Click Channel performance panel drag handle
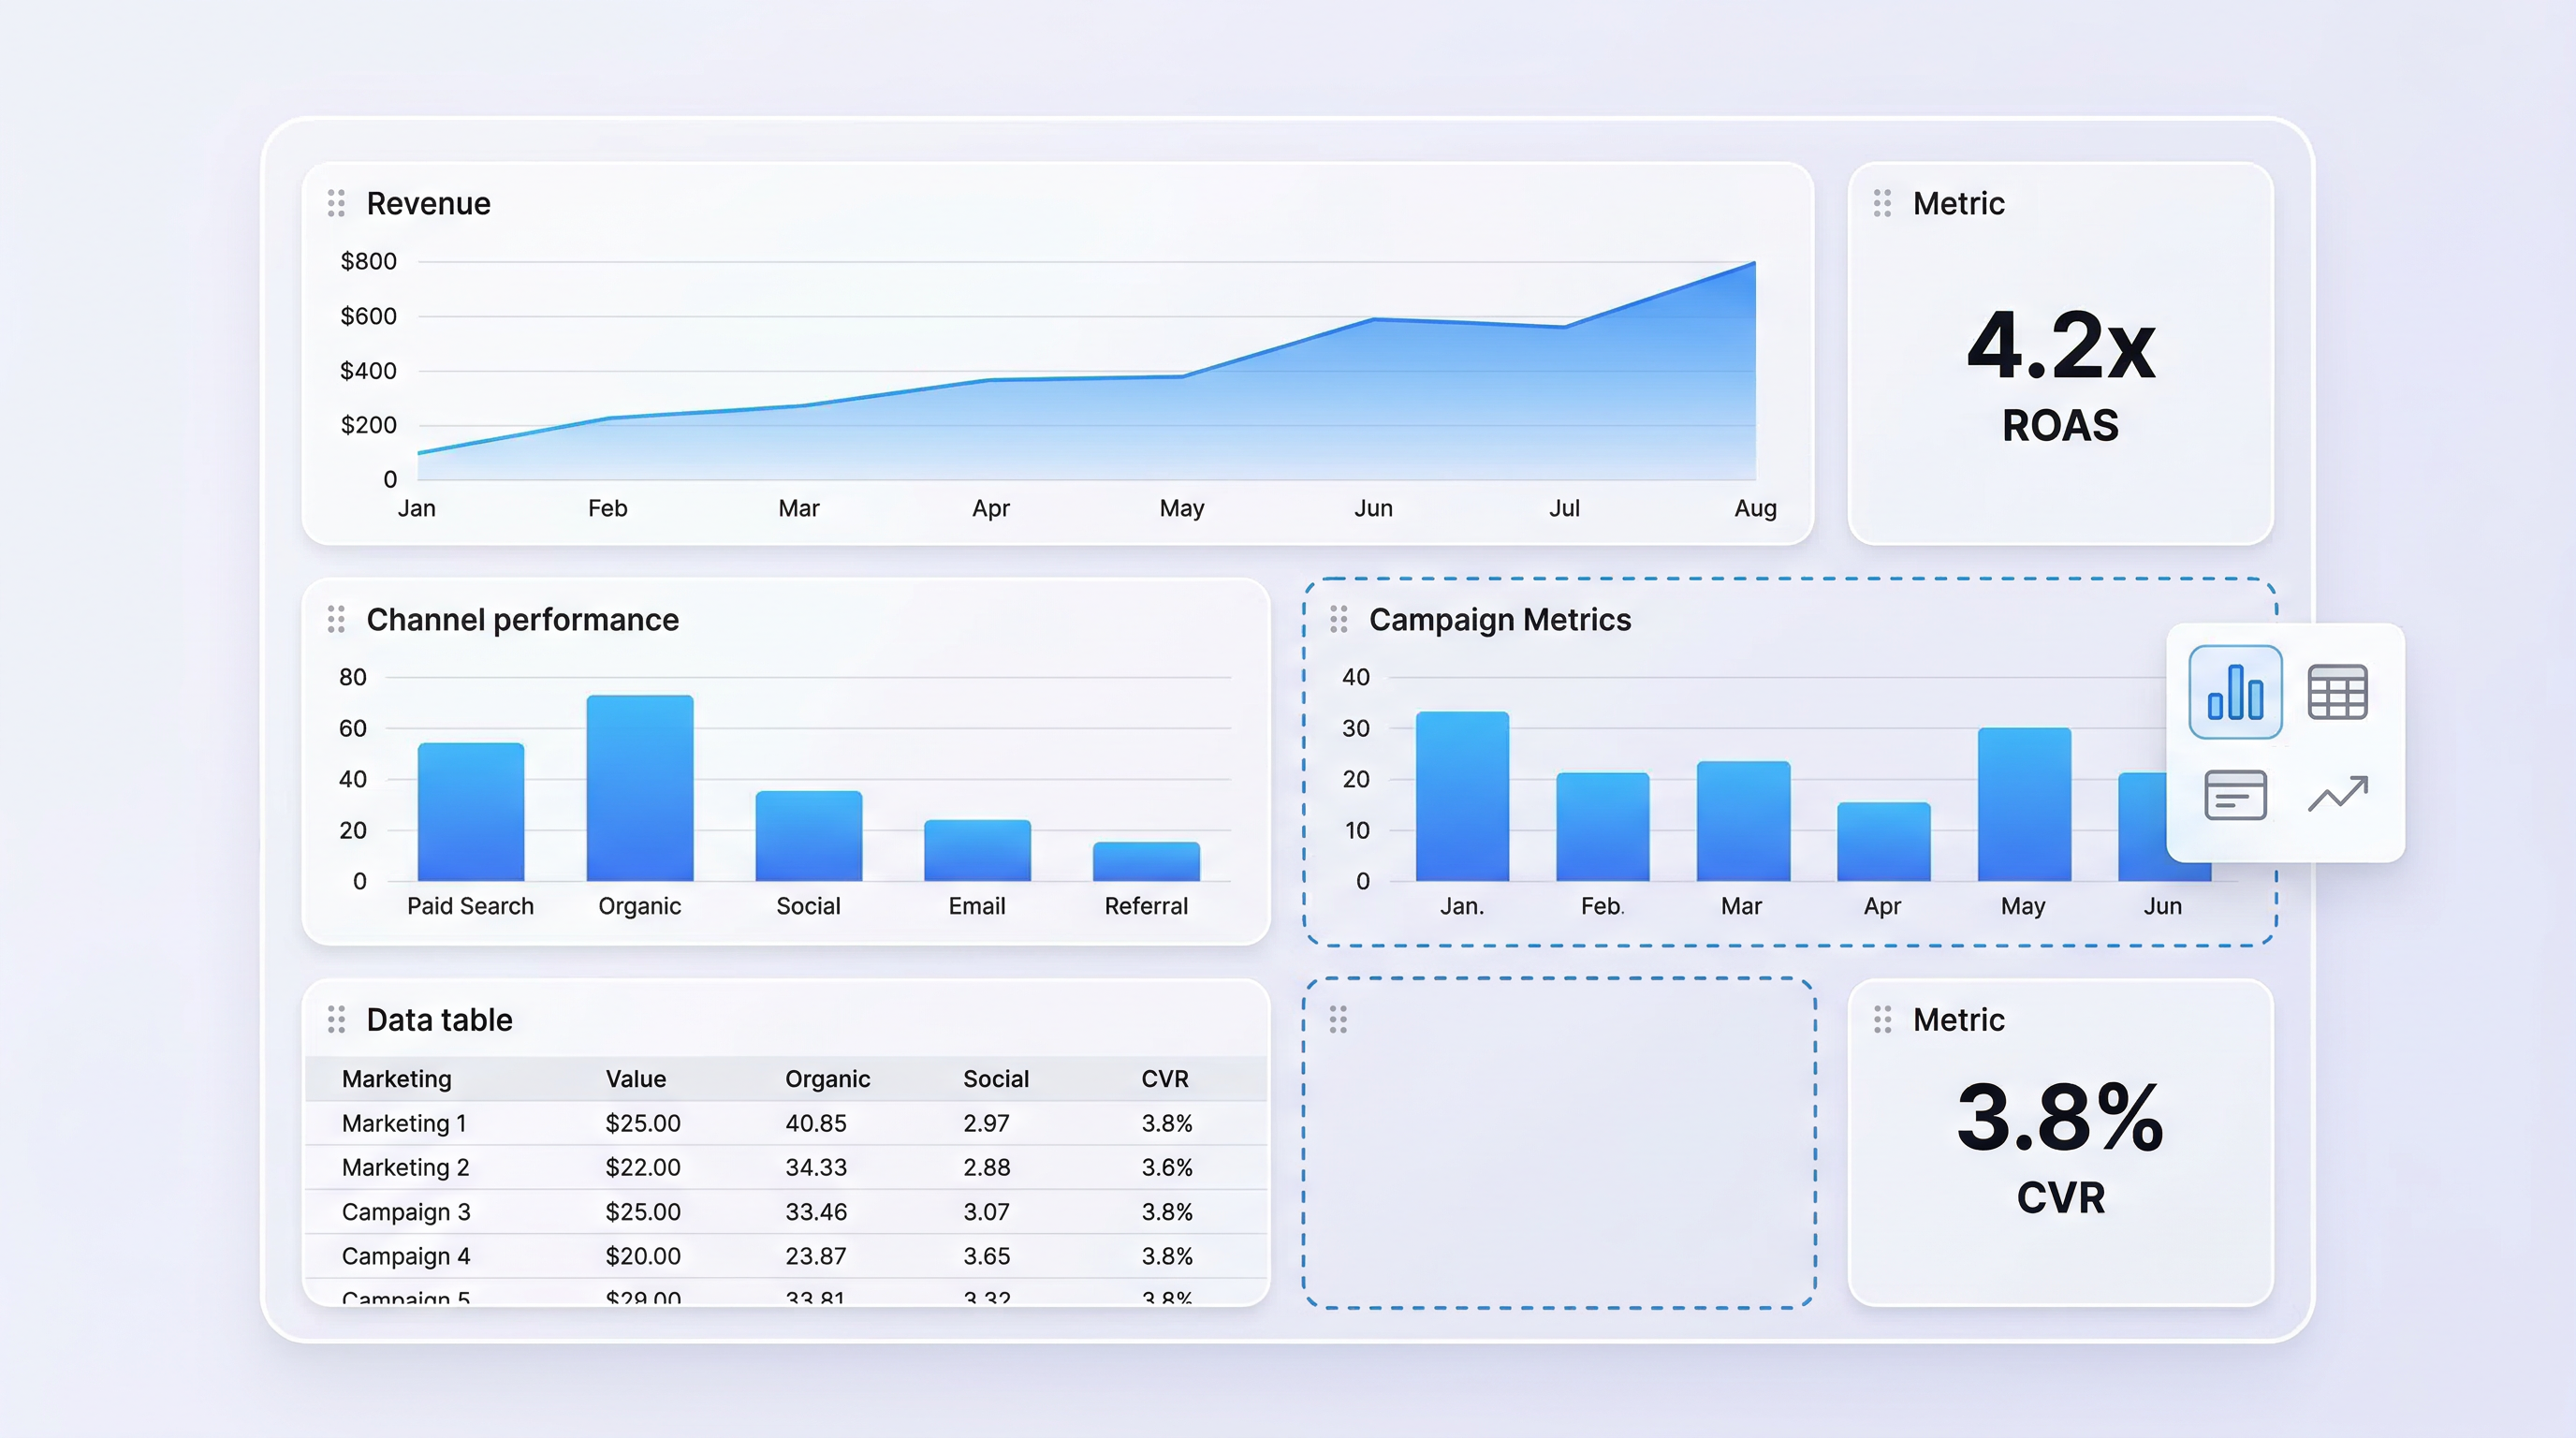 click(336, 620)
